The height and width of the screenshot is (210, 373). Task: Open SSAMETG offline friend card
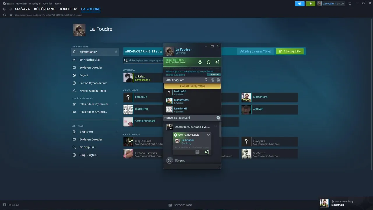(270, 154)
